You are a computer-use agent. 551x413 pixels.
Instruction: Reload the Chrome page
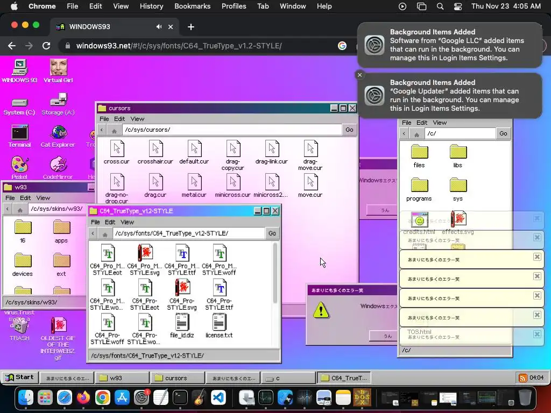(x=46, y=46)
